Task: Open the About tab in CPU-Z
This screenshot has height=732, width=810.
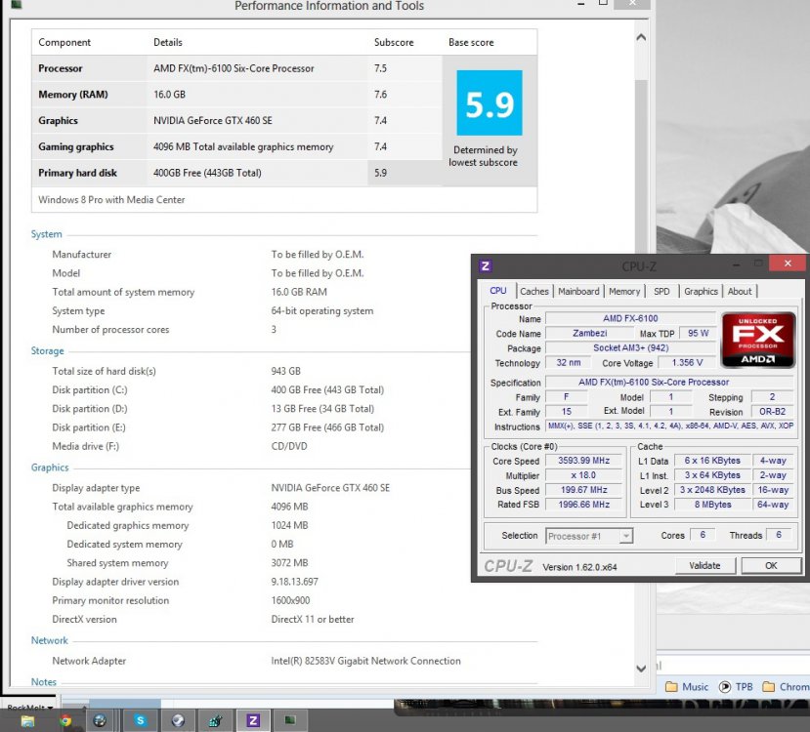Action: [740, 292]
